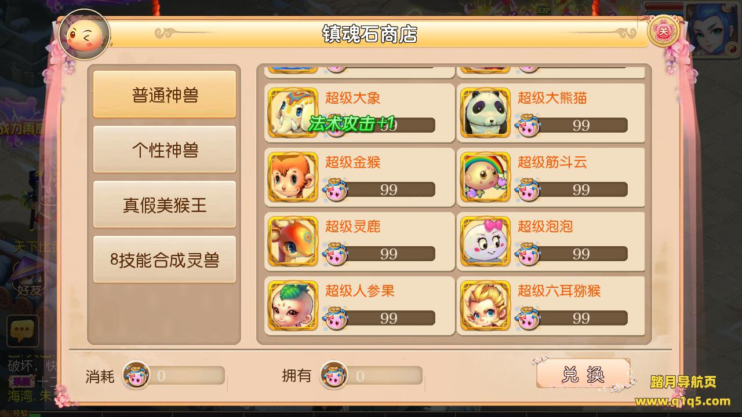Screen dimensions: 742x417
Task: Switch to 普通神兽 category tab
Action: (165, 94)
